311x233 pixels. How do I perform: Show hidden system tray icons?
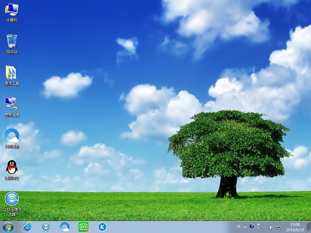[265, 227]
